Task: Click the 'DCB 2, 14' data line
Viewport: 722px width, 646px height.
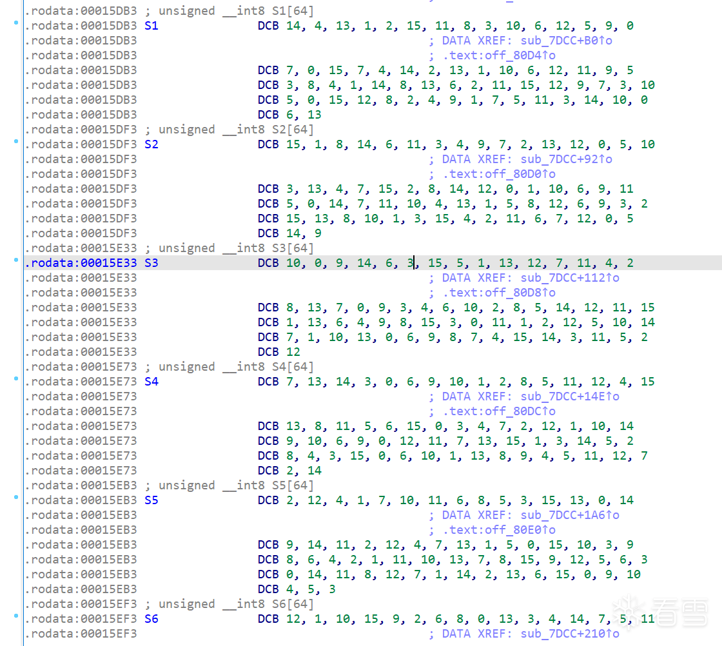Action: tap(289, 471)
